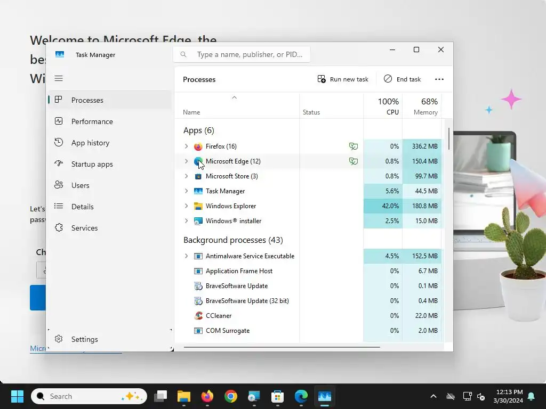546x409 pixels.
Task: Expand the Task Manager process row
Action: [x=186, y=191]
